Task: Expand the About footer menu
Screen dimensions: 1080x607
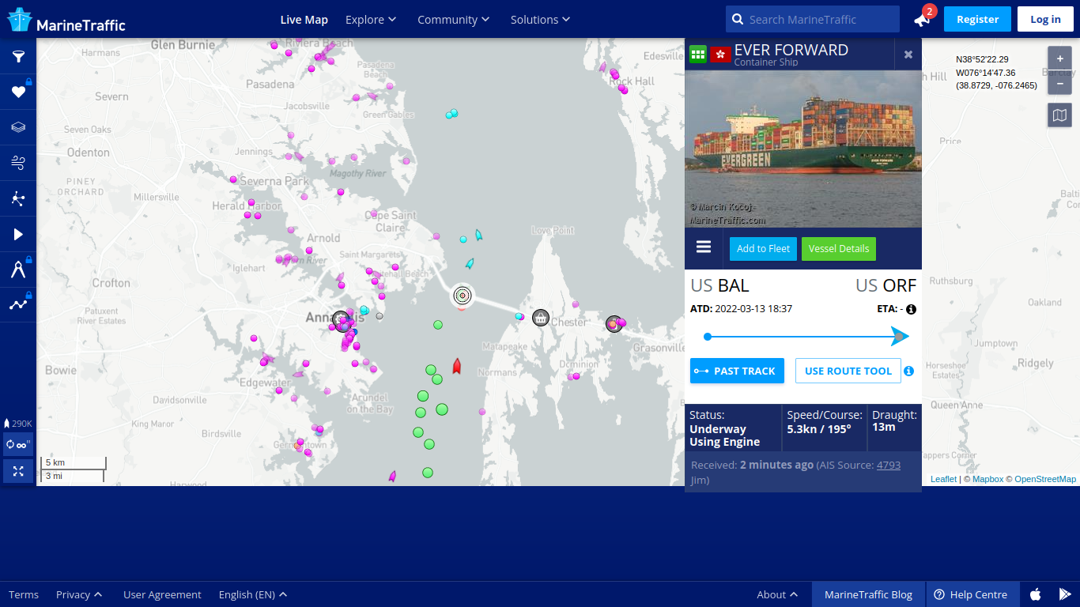Action: pos(777,594)
